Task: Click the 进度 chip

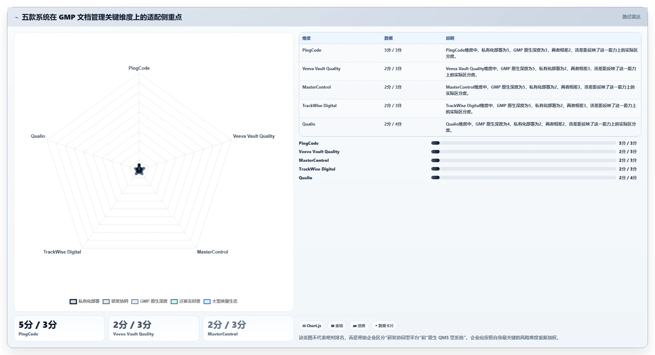Action: click(359, 326)
